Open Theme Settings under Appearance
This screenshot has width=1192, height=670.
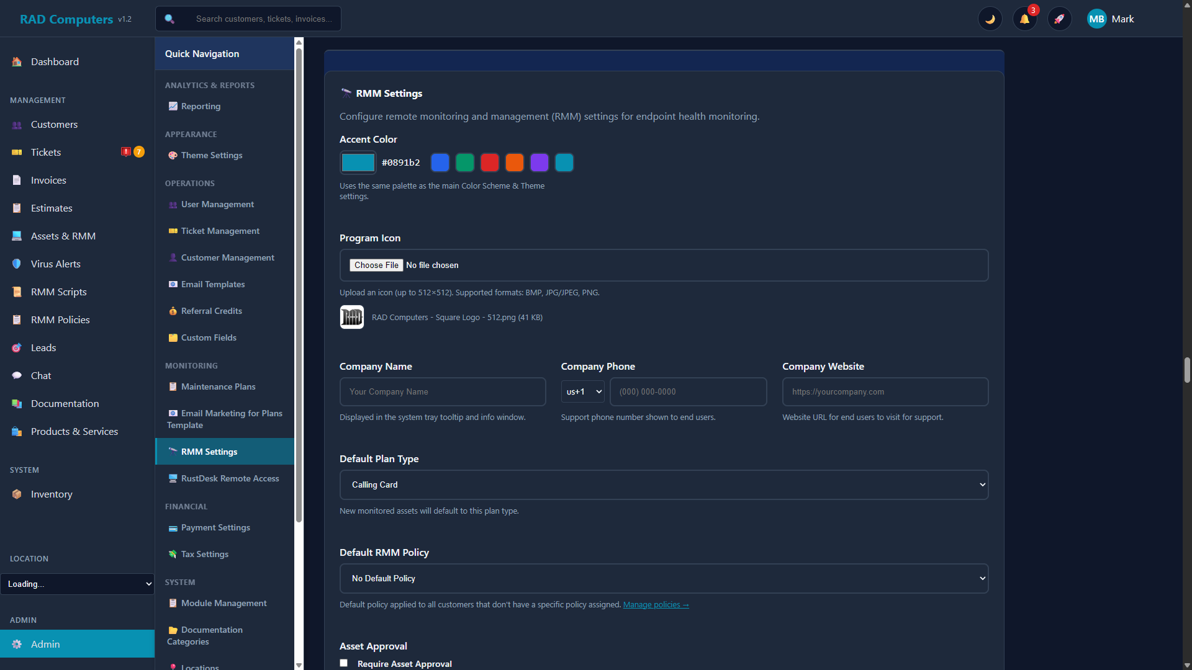(211, 155)
